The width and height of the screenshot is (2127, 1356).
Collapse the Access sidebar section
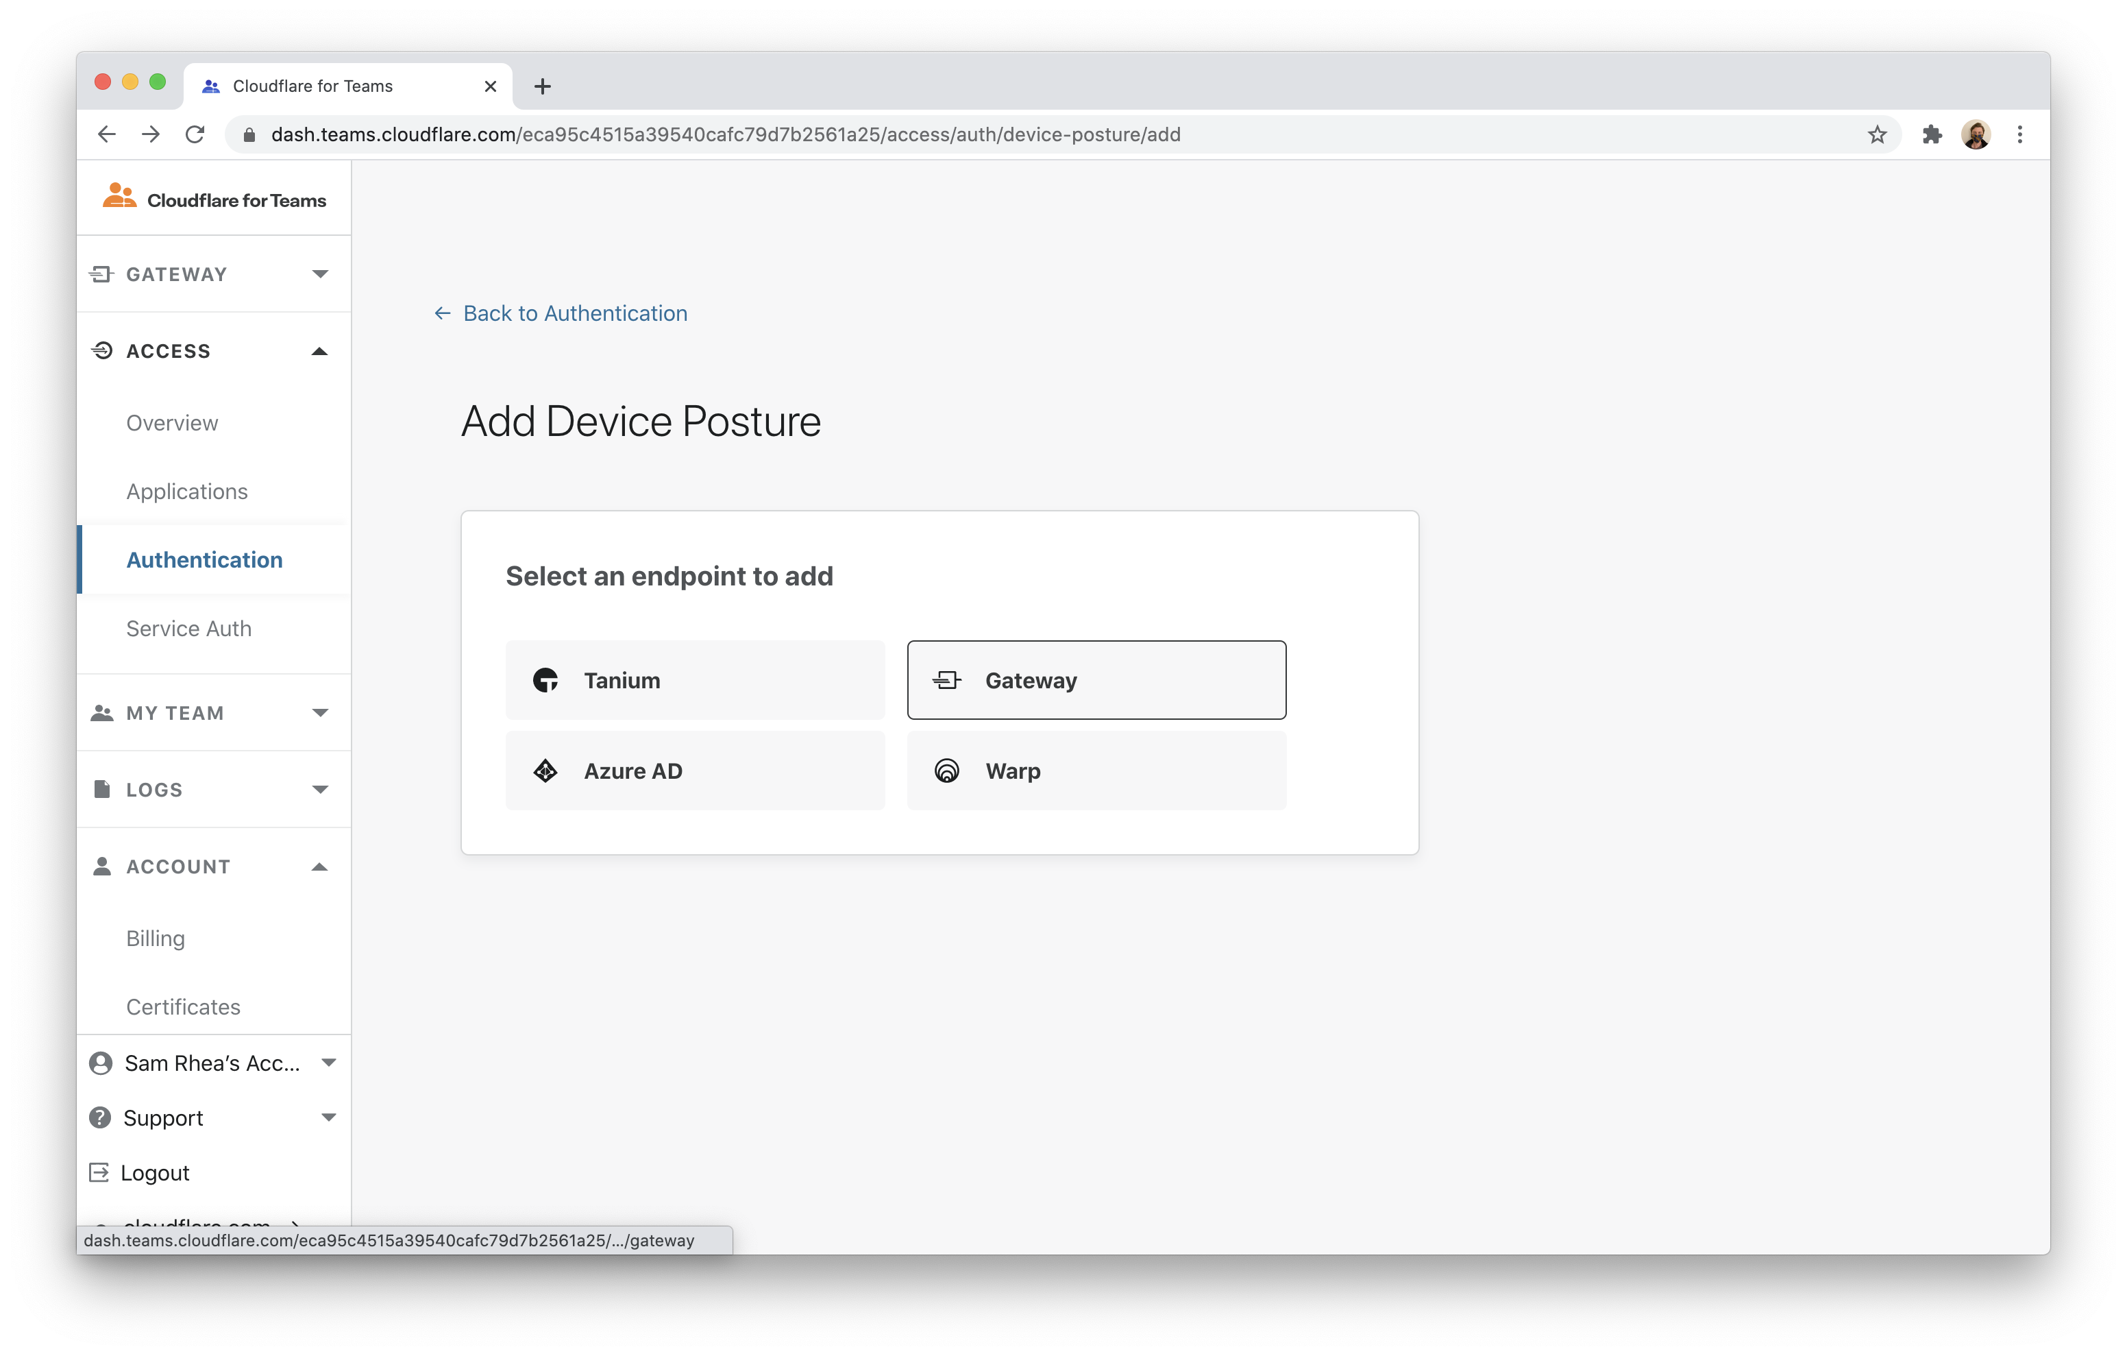click(x=212, y=351)
